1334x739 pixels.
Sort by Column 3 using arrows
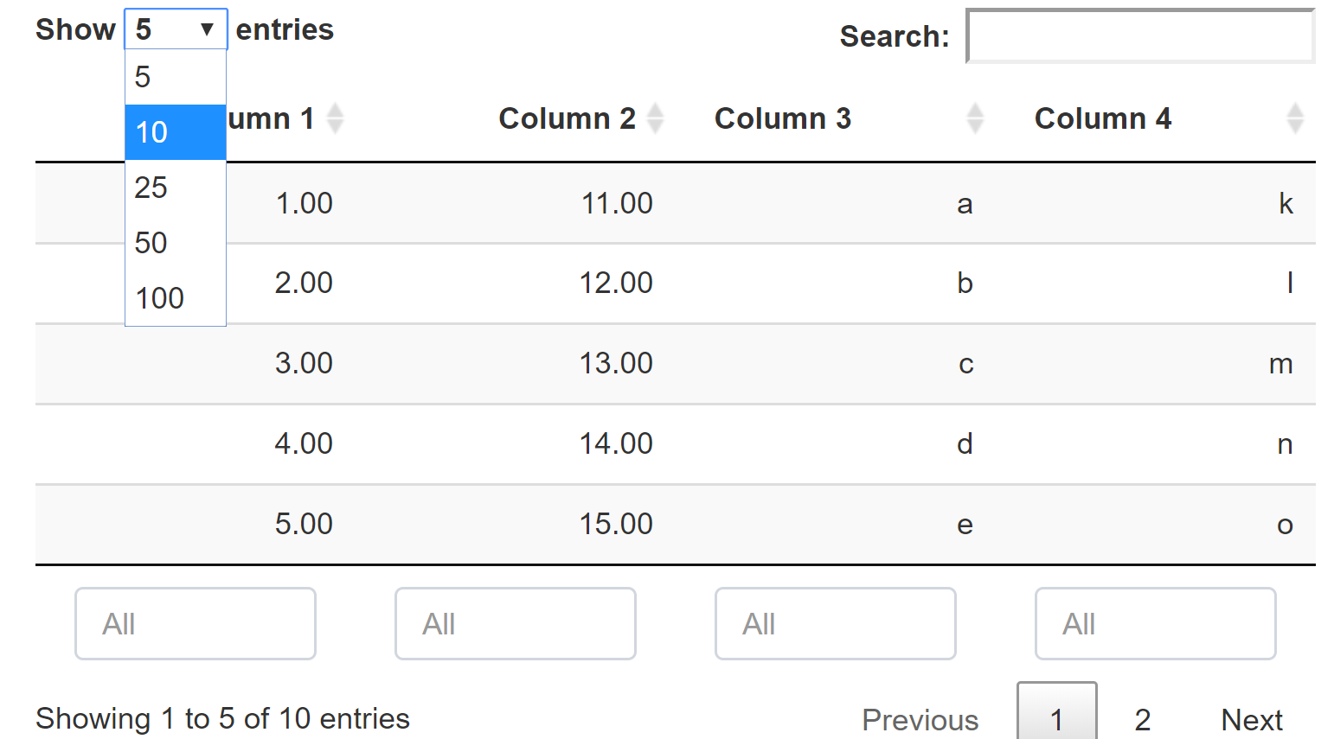tap(975, 118)
